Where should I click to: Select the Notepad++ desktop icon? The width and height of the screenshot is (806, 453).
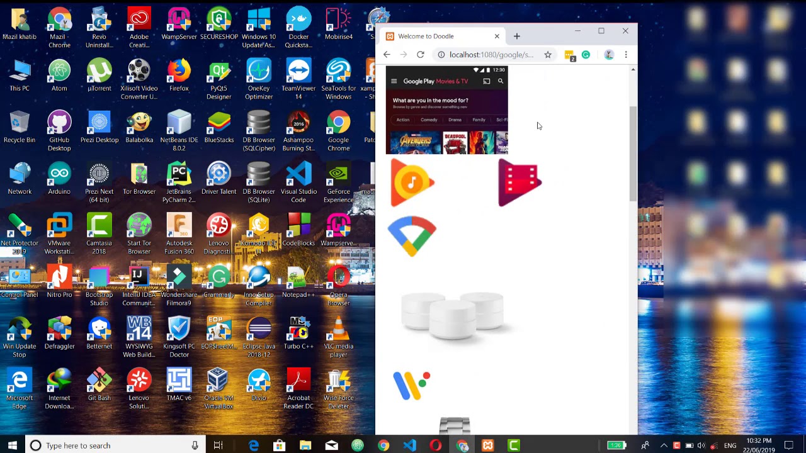298,282
